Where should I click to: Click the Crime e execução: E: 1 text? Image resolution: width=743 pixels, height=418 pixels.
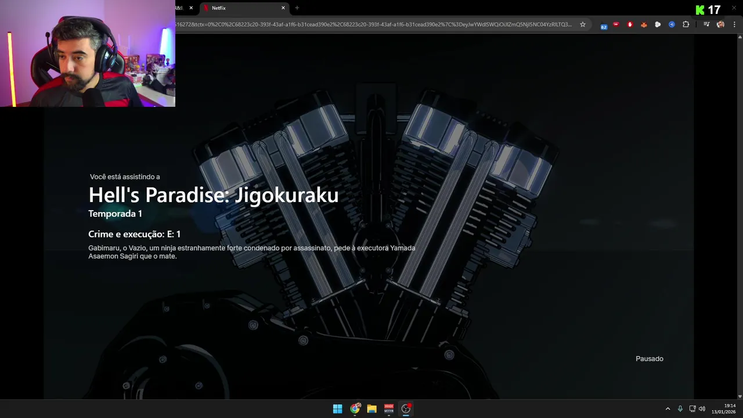(x=134, y=234)
